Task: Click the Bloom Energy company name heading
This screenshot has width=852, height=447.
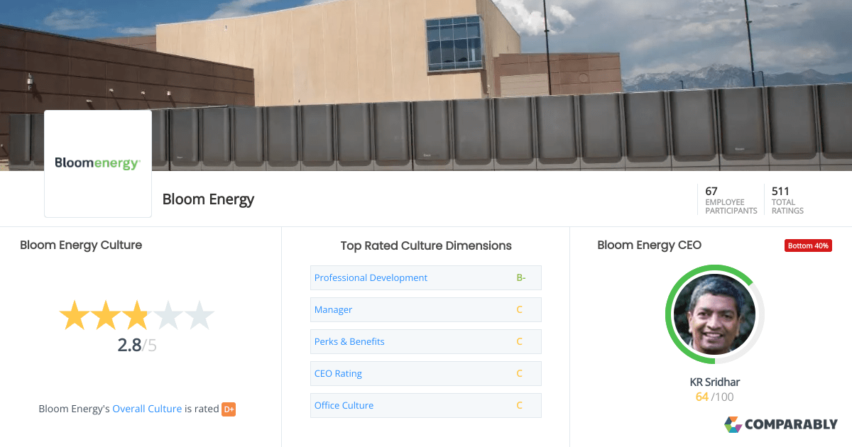Action: click(208, 199)
